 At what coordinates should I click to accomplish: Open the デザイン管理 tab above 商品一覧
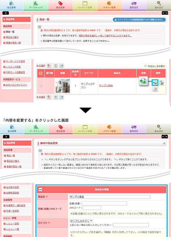109,5
